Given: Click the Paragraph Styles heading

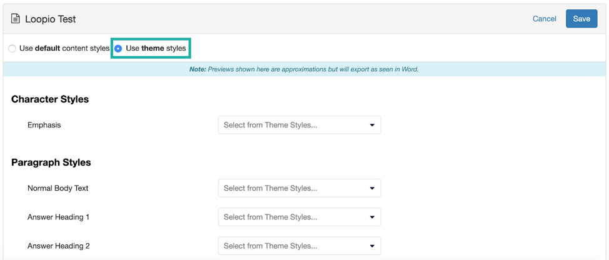Looking at the screenshot, I should pyautogui.click(x=51, y=162).
